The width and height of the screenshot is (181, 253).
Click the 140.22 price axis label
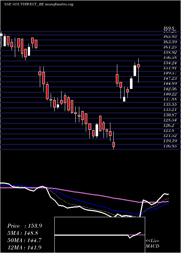pyautogui.click(x=170, y=94)
